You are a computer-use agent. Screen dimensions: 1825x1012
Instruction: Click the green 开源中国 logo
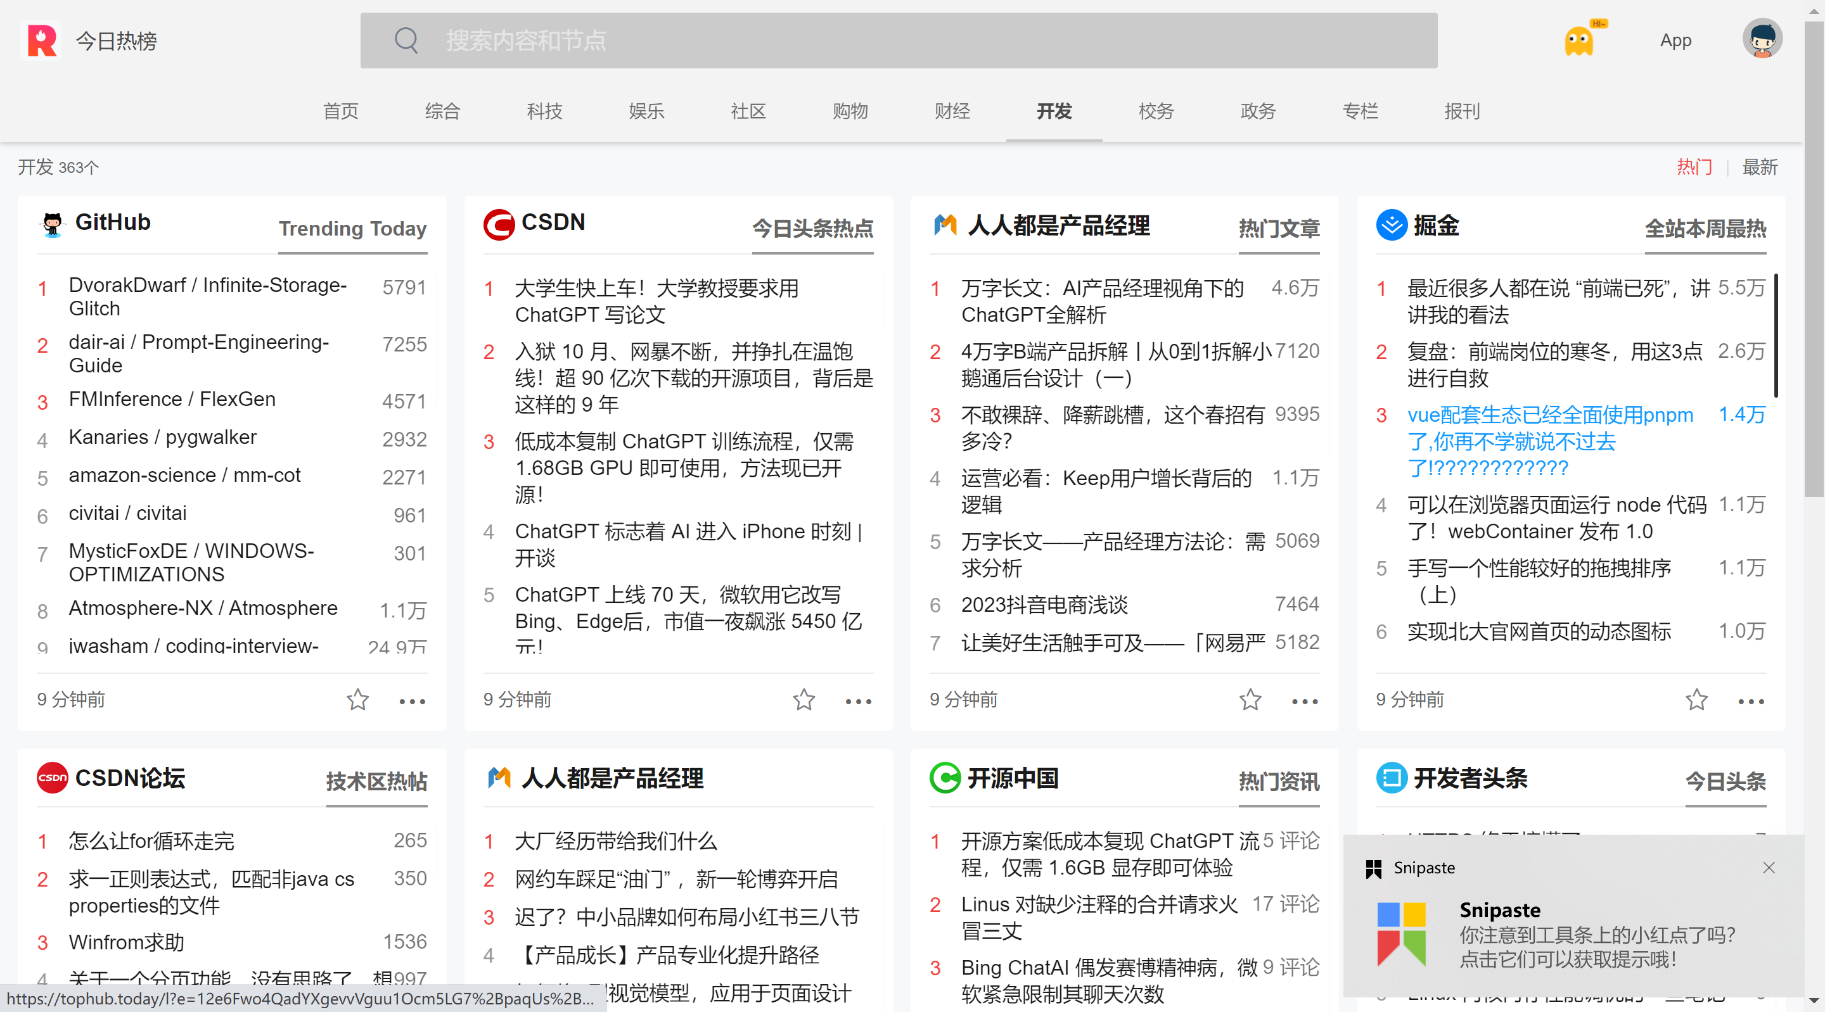[945, 777]
